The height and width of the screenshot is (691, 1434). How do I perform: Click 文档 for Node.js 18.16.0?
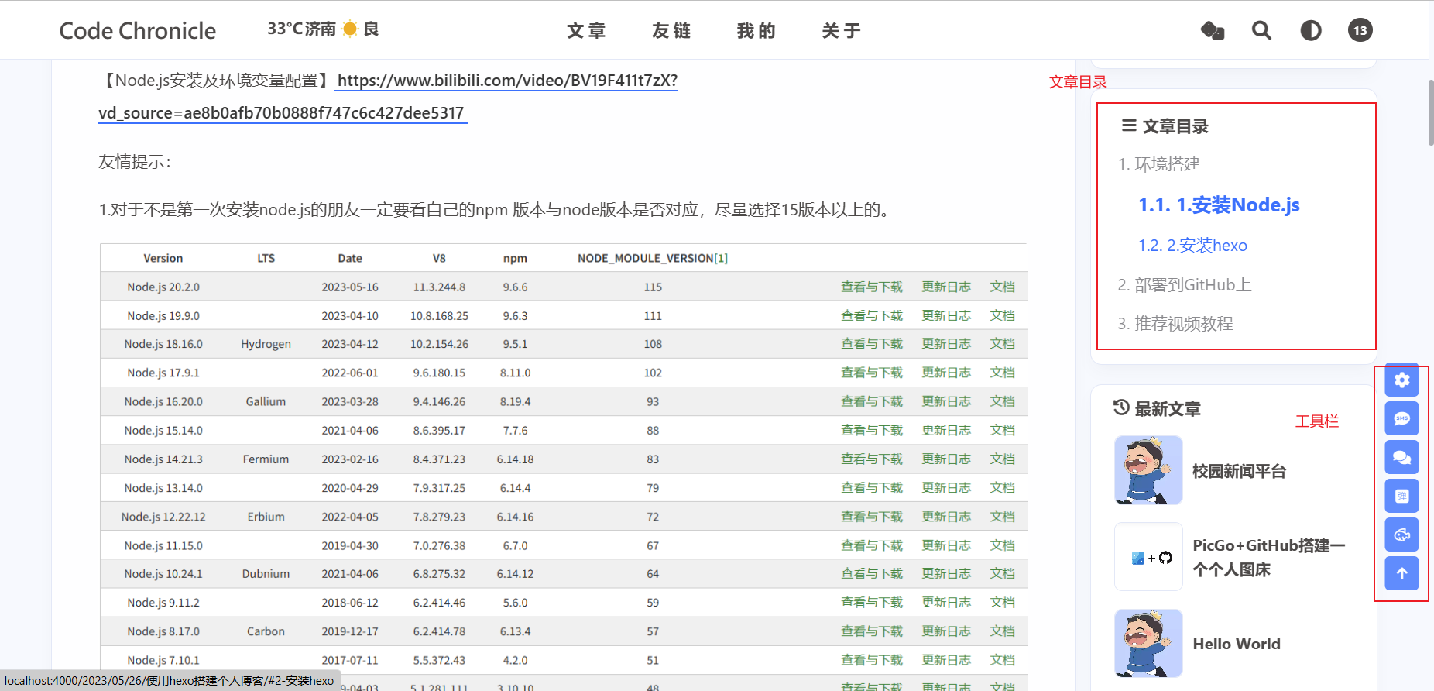pyautogui.click(x=1003, y=344)
